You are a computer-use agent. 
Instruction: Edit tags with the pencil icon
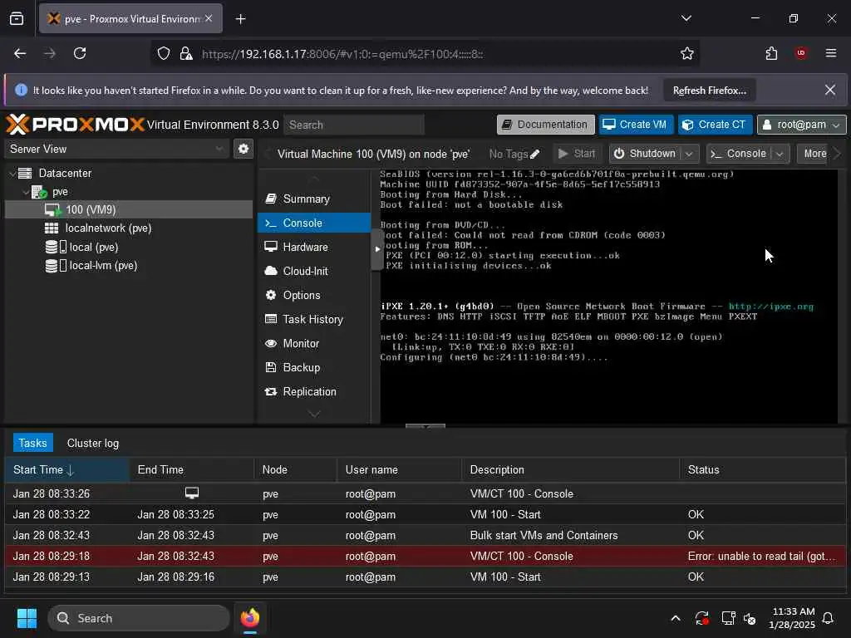coord(534,154)
